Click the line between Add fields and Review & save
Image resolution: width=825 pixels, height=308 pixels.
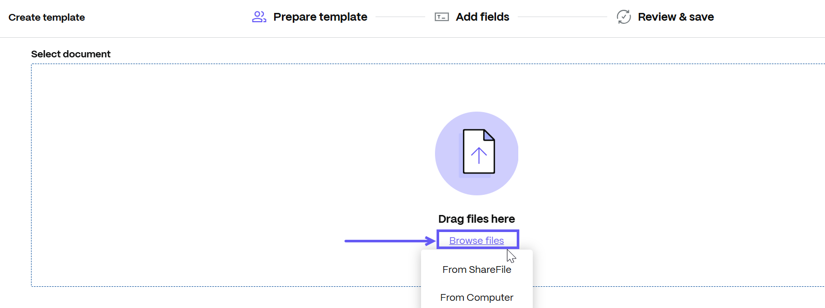[x=562, y=17]
